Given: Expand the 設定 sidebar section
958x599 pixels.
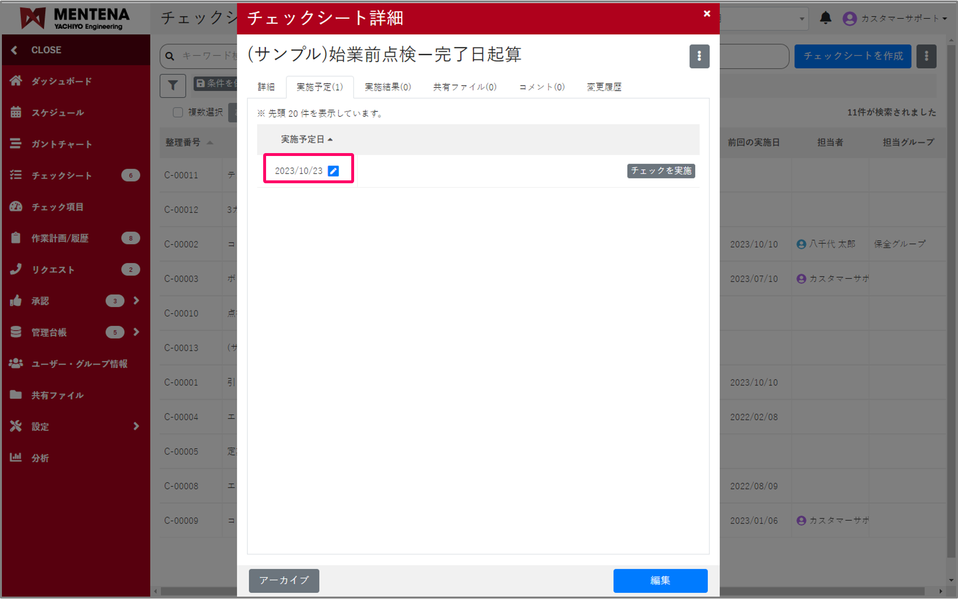Looking at the screenshot, I should click(x=136, y=426).
